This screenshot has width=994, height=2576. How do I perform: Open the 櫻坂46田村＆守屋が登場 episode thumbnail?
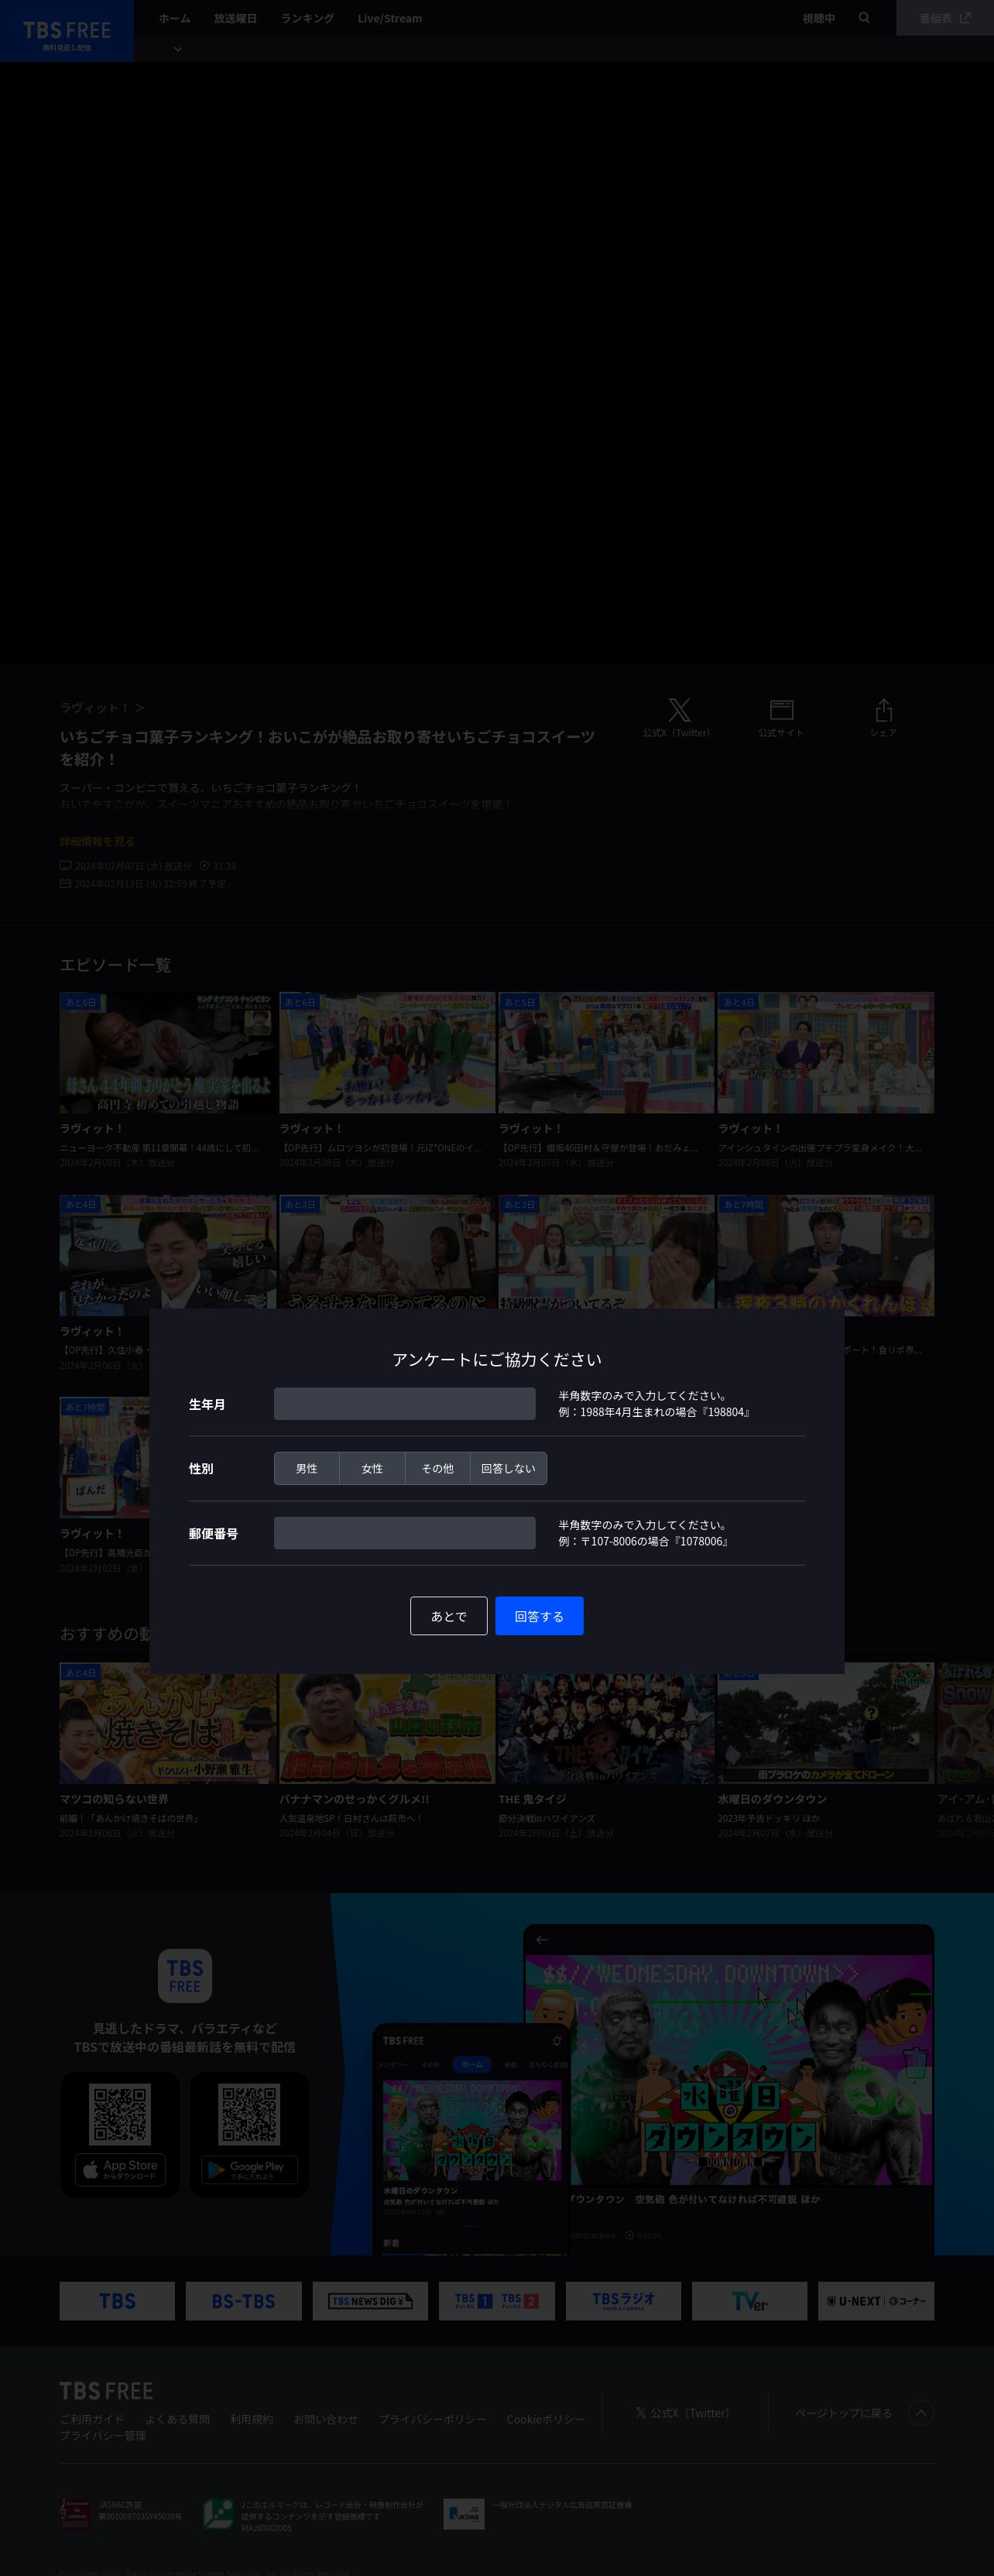click(606, 1052)
